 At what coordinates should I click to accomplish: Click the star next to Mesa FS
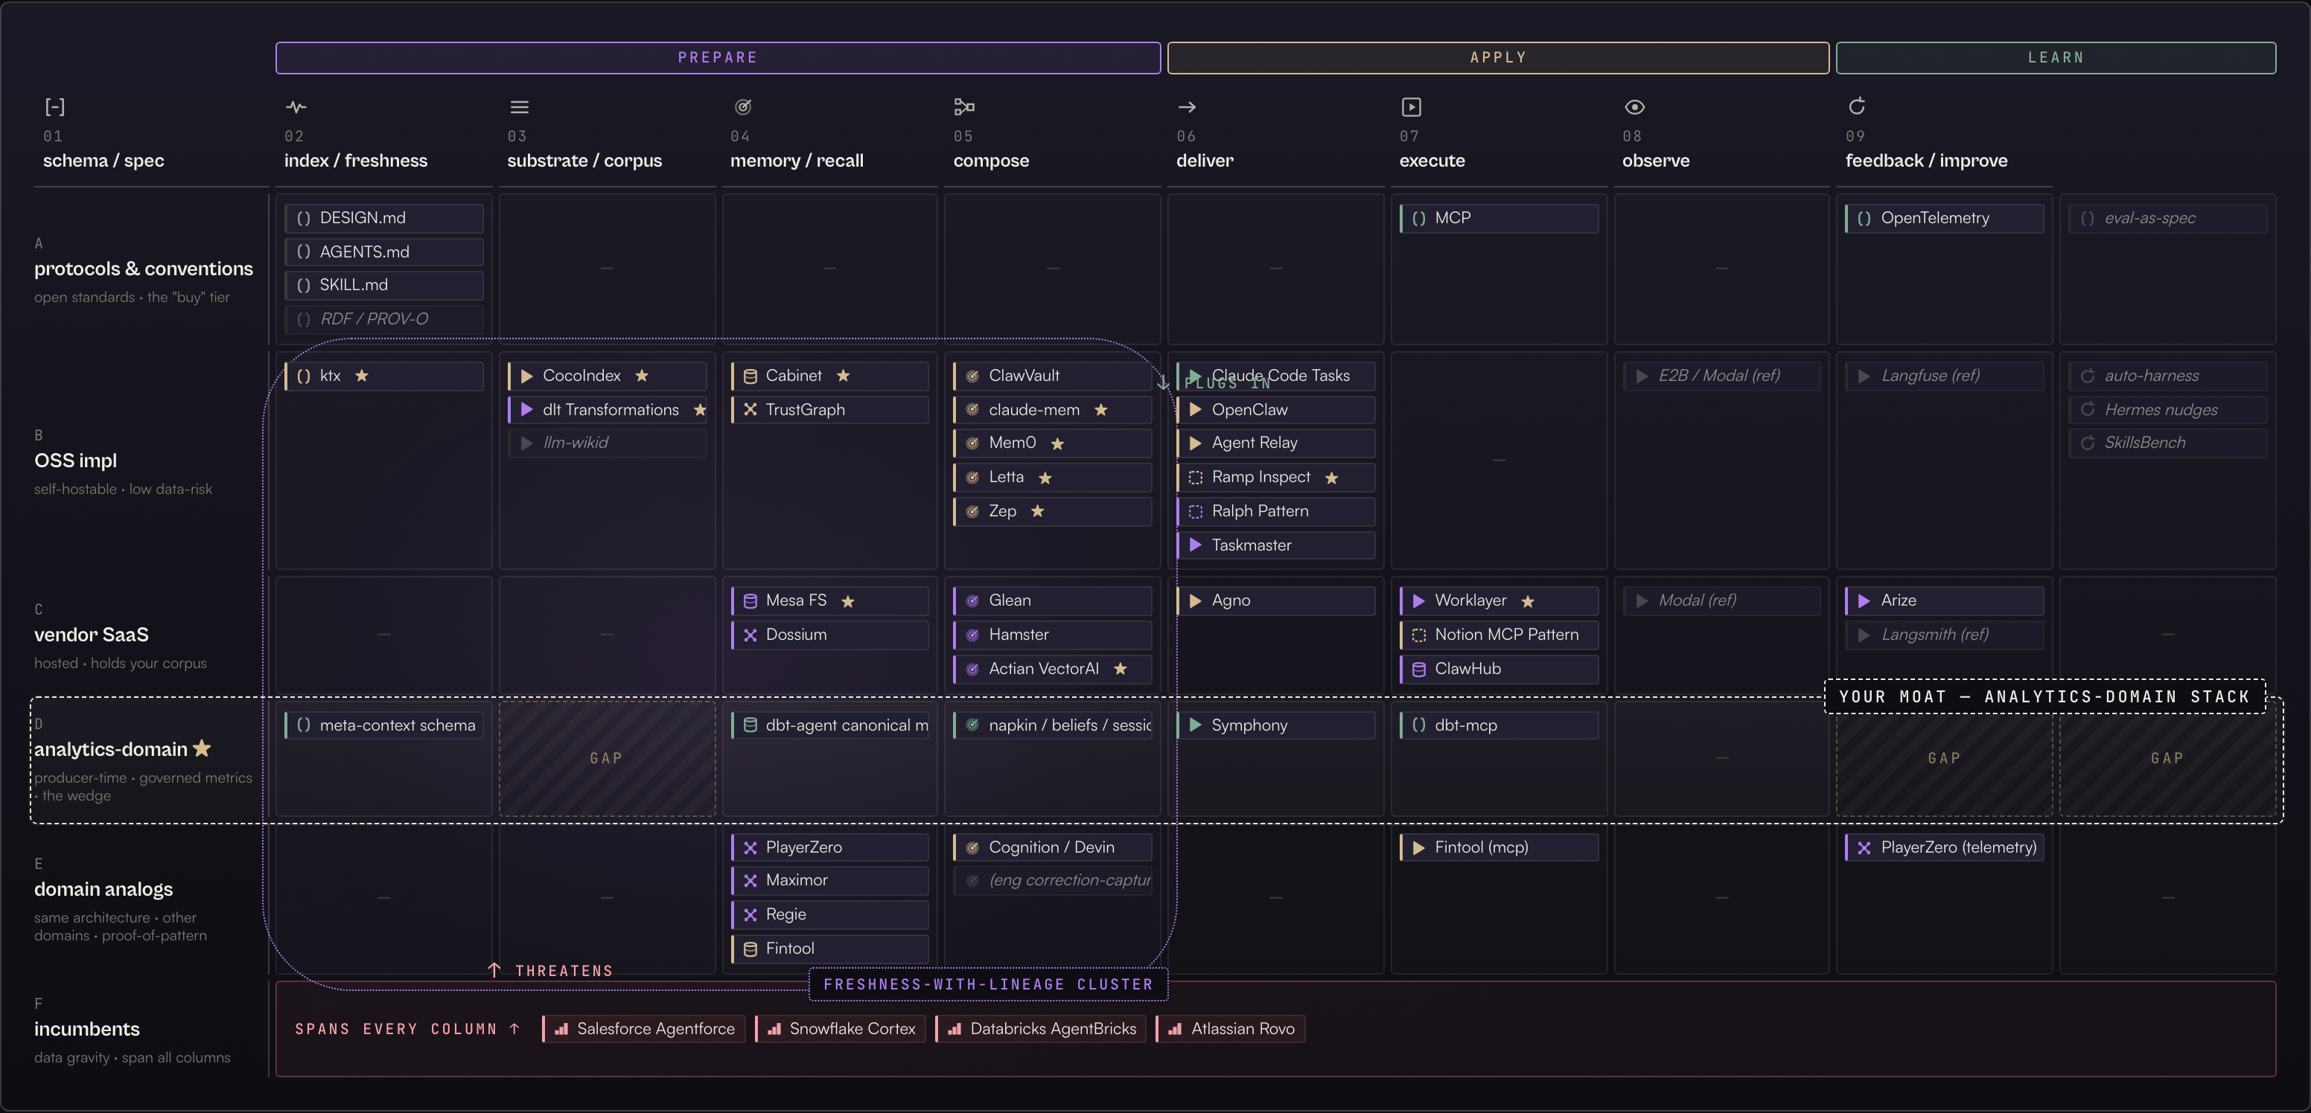point(848,601)
